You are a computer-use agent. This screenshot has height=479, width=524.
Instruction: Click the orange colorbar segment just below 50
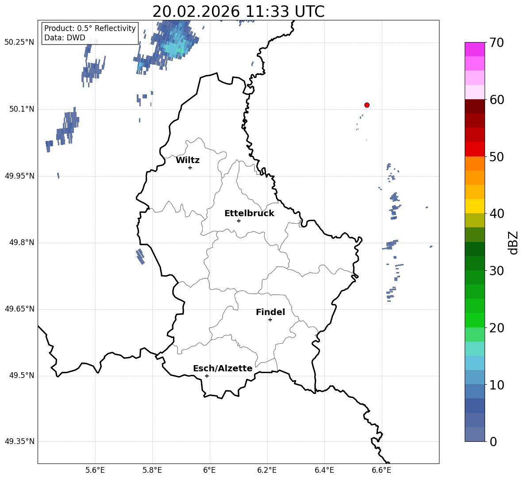[474, 164]
